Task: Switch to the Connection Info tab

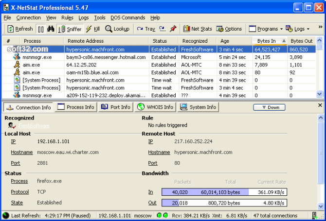Action: click(x=29, y=107)
